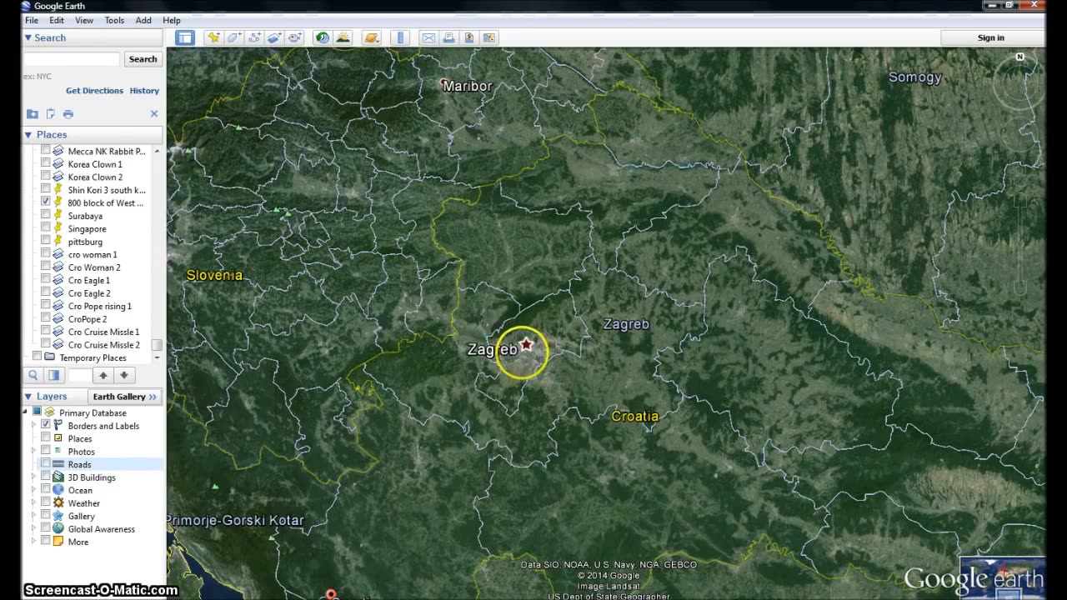Expand the Global Awareness layer
The image size is (1067, 600).
(x=34, y=529)
